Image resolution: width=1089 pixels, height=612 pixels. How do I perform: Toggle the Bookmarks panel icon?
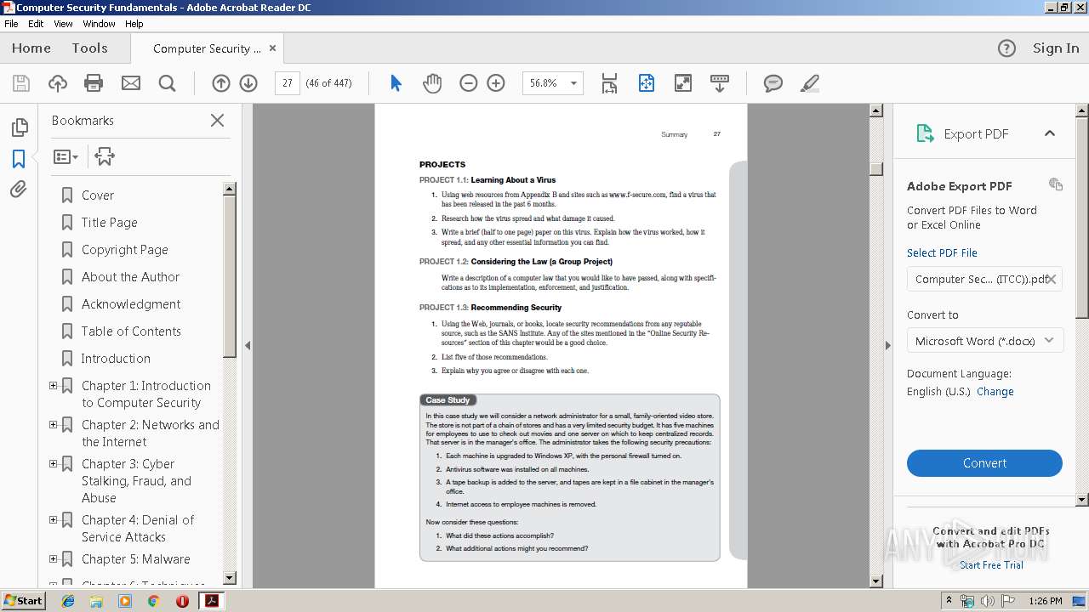pyautogui.click(x=19, y=159)
